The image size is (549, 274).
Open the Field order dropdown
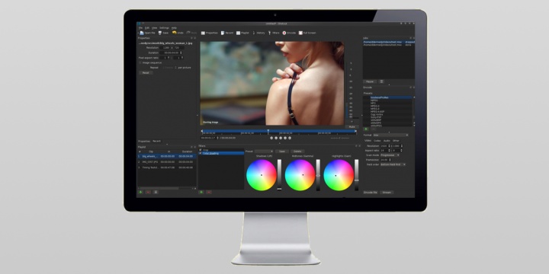coord(393,164)
